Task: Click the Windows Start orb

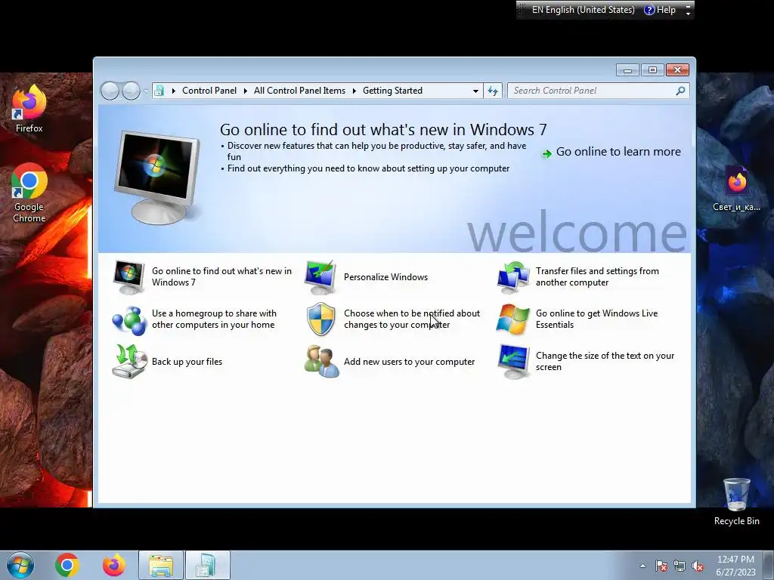Action: [x=20, y=565]
